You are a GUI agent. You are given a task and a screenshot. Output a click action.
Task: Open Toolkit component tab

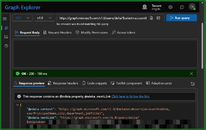126,83
